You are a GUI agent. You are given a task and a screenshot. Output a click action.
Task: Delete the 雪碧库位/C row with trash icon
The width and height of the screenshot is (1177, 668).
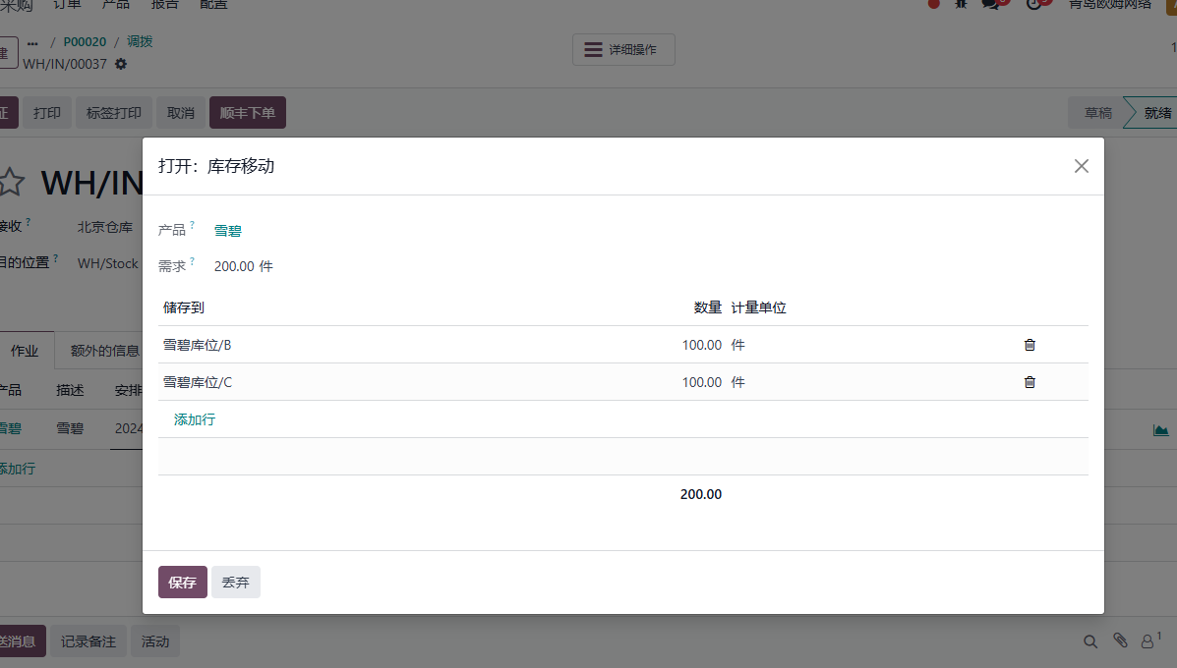click(1030, 382)
